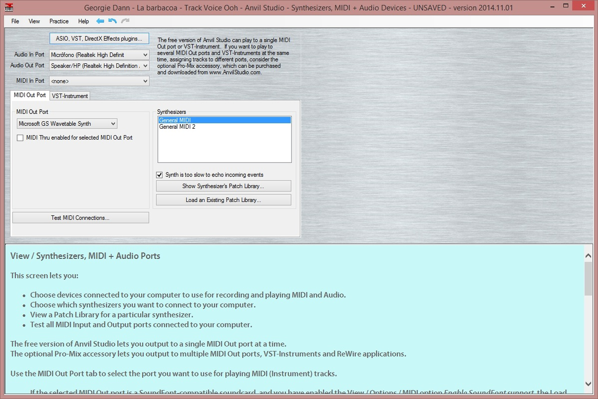Open the File menu

15,21
